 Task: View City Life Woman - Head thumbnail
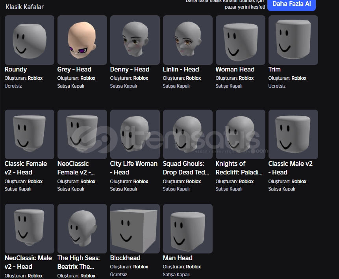click(135, 134)
